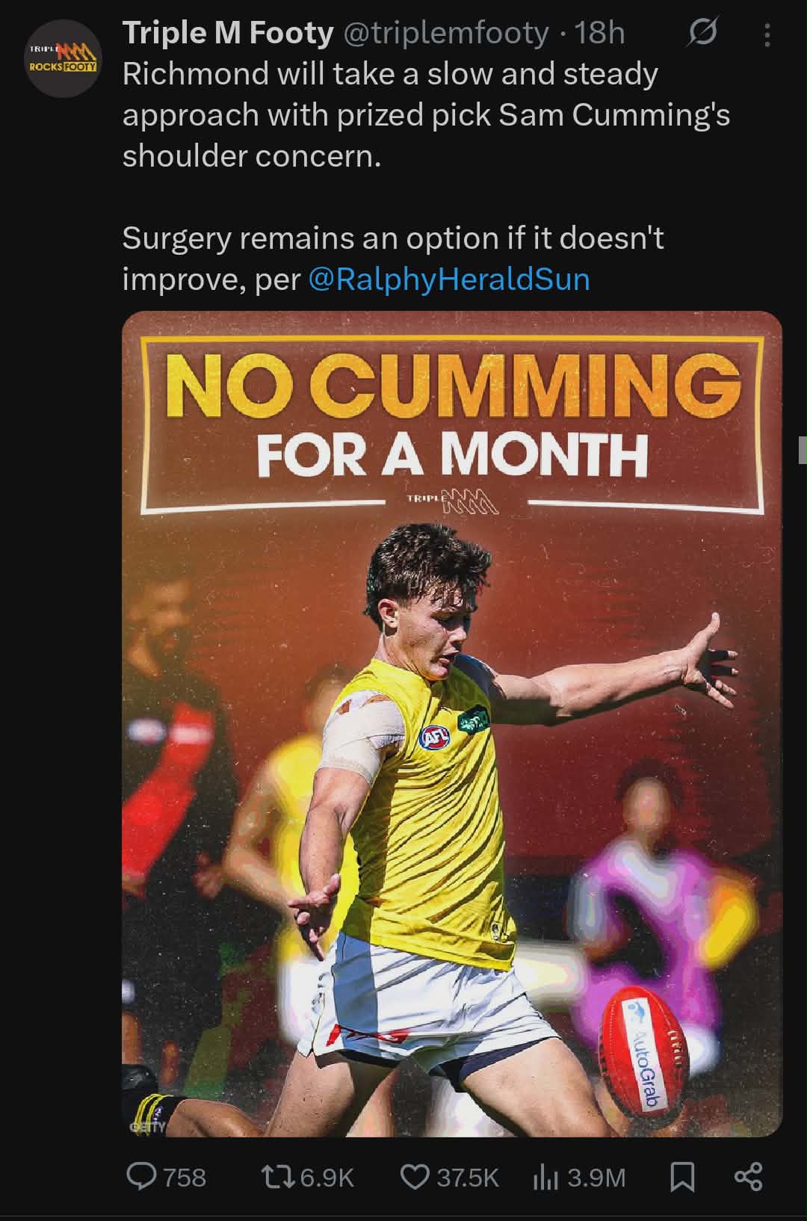Tap the Grok slashed-circle icon

coord(702,33)
